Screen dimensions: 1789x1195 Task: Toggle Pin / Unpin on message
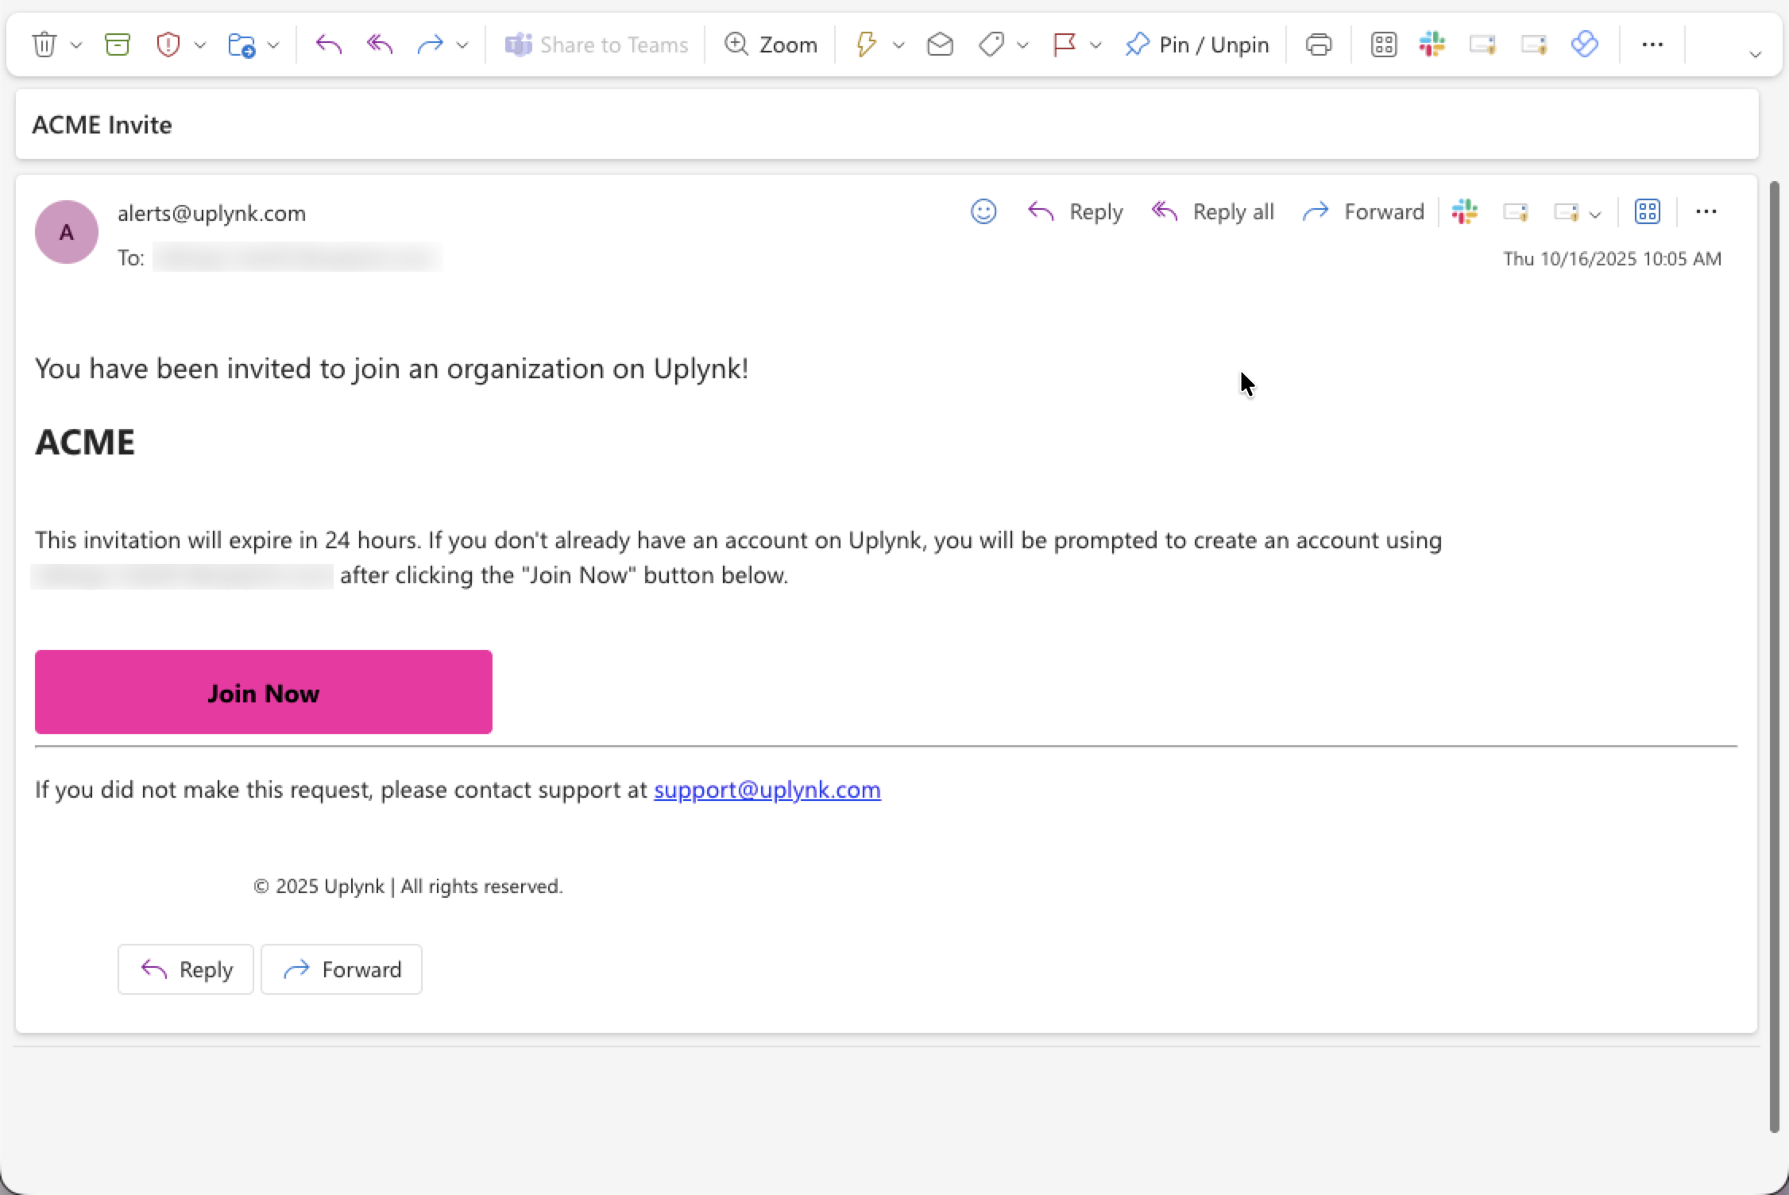click(x=1197, y=44)
